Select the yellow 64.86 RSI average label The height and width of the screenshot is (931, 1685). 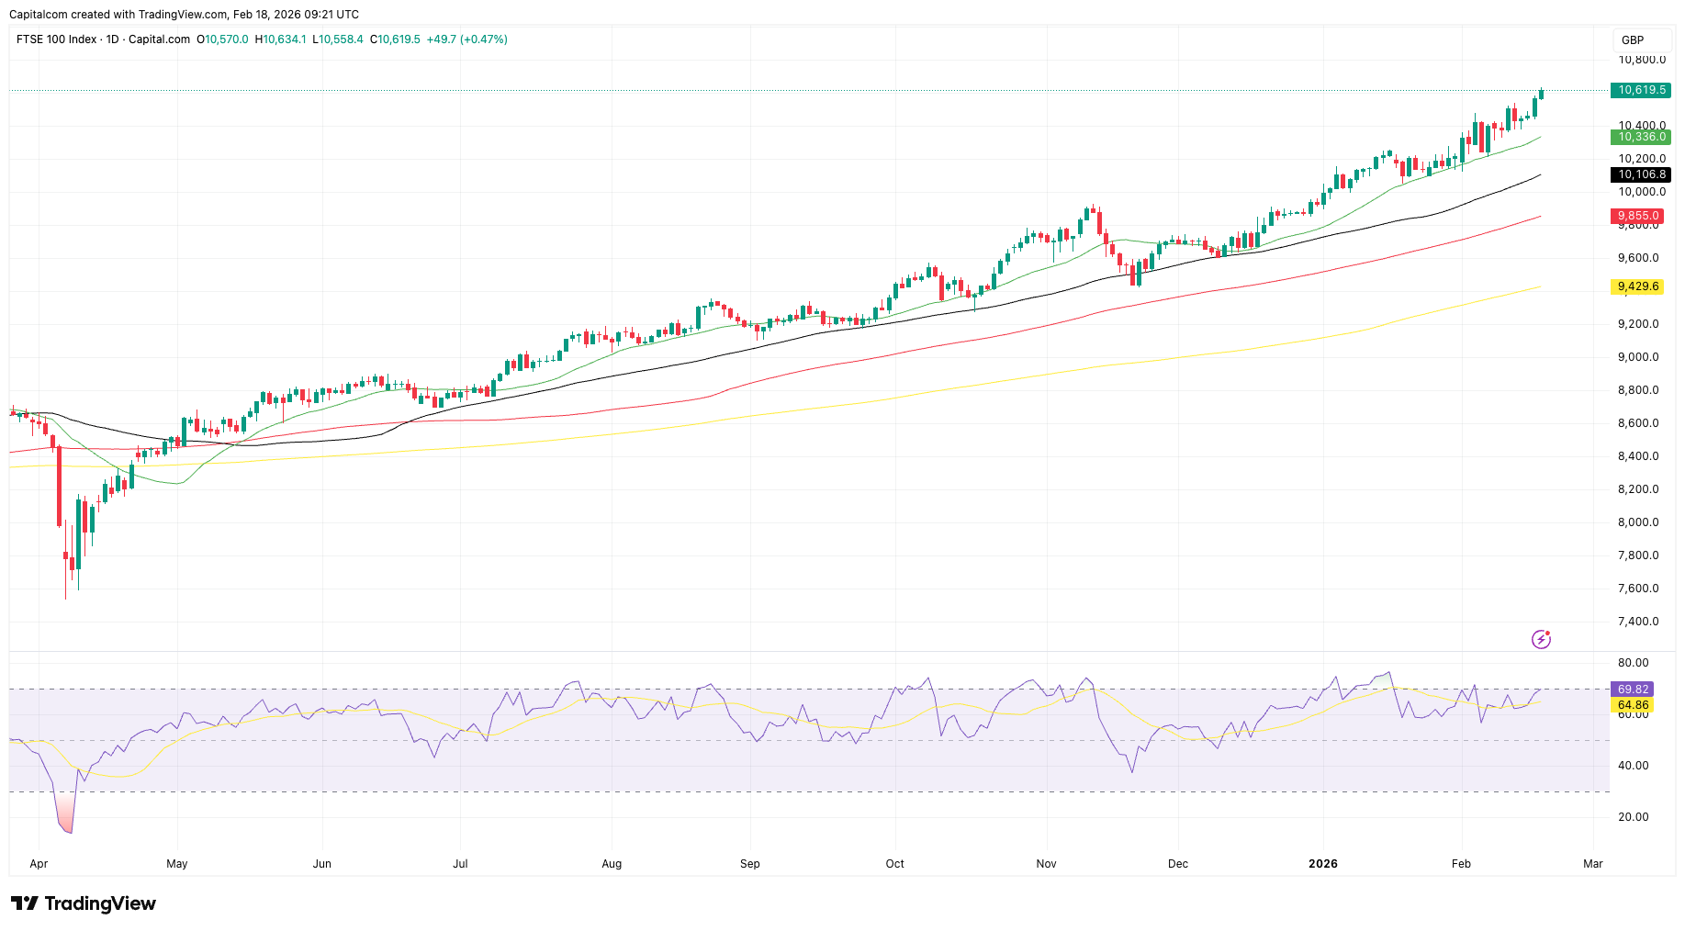pos(1632,705)
